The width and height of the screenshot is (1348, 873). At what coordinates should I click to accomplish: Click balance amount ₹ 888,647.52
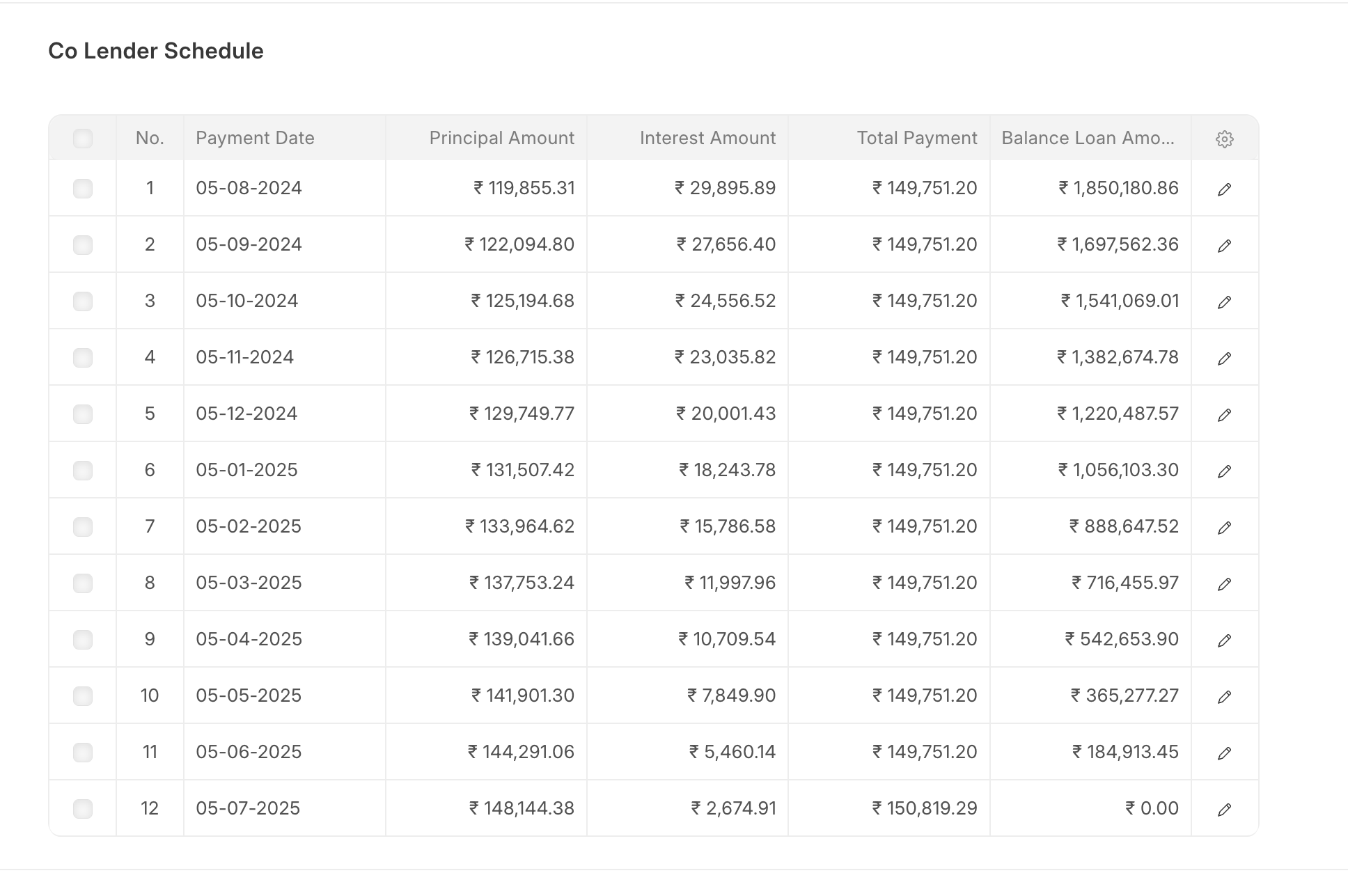[x=1124, y=526]
